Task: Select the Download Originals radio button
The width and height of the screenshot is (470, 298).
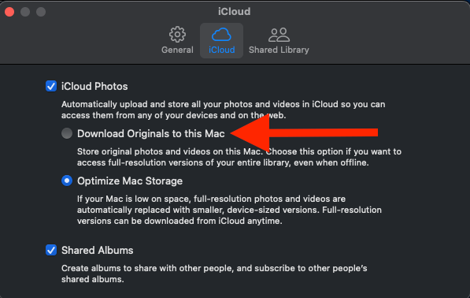Action: tap(67, 133)
